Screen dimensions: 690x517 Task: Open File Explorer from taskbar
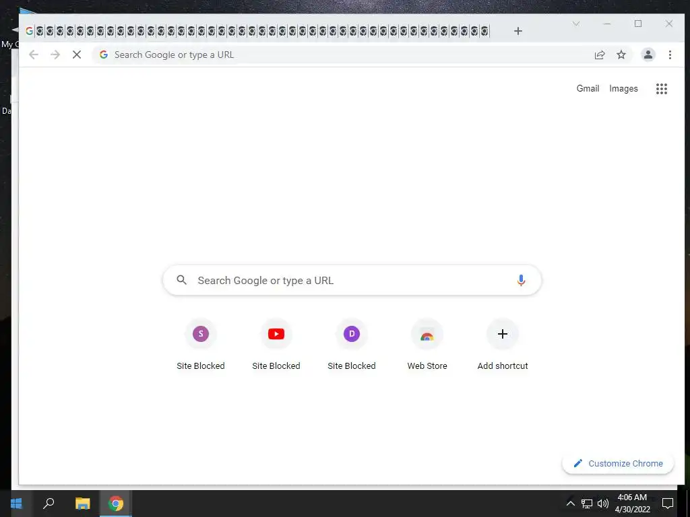(82, 504)
